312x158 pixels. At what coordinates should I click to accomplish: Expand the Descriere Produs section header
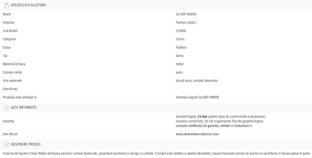click(156, 144)
